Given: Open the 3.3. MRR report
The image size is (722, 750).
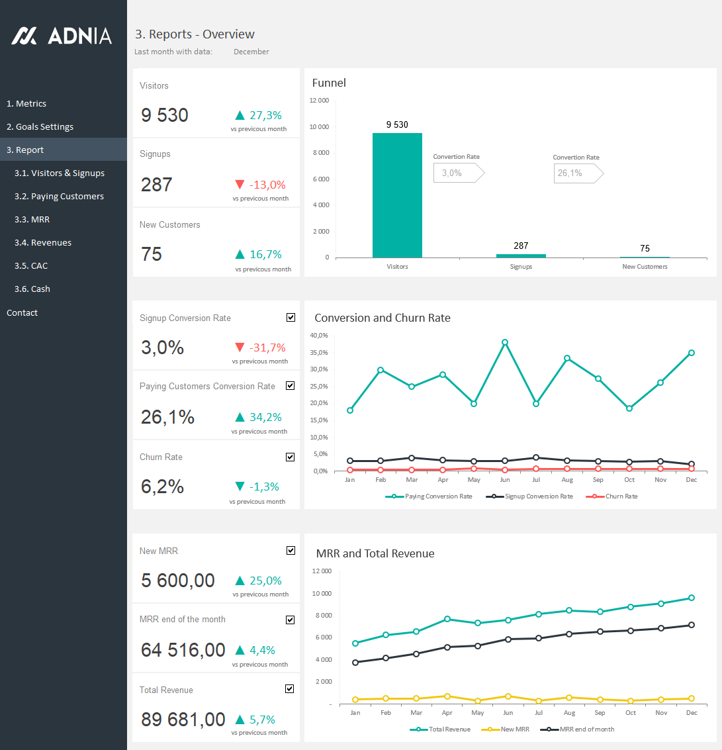Looking at the screenshot, I should [32, 220].
